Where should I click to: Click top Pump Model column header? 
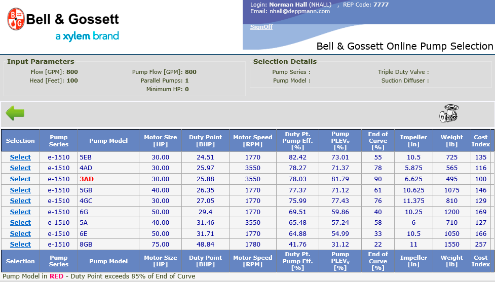tap(108, 141)
